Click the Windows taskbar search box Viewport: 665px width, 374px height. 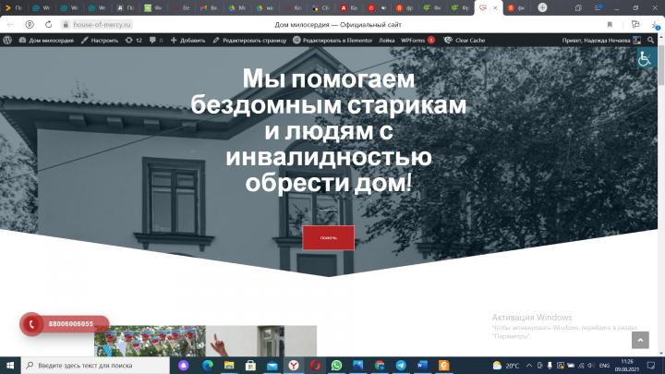(x=95, y=365)
